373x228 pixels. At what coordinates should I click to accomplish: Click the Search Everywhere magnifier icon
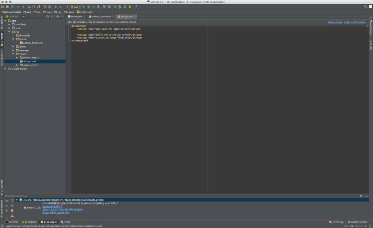point(366,7)
